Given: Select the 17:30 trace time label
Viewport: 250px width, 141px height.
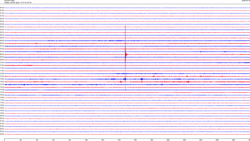Looking at the screenshot, I should tap(2, 103).
